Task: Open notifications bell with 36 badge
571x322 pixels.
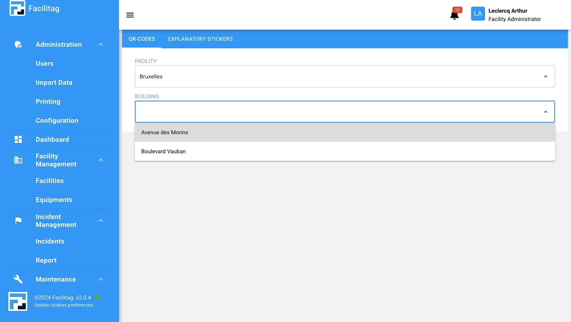Action: tap(454, 15)
